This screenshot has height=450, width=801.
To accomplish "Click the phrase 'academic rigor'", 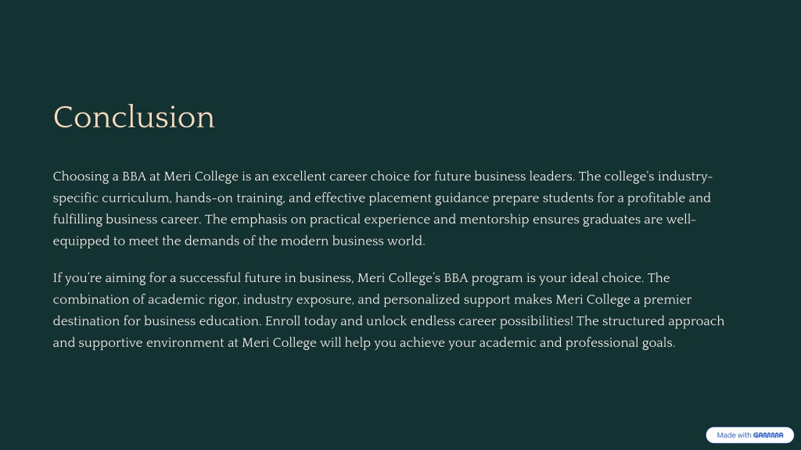I will tap(192, 299).
